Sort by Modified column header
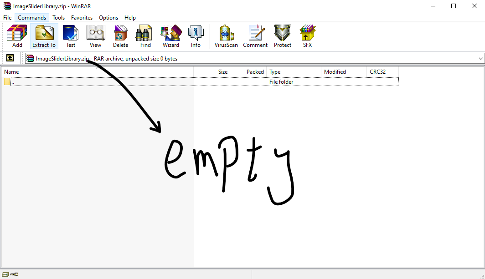Image resolution: width=485 pixels, height=279 pixels. [344, 71]
